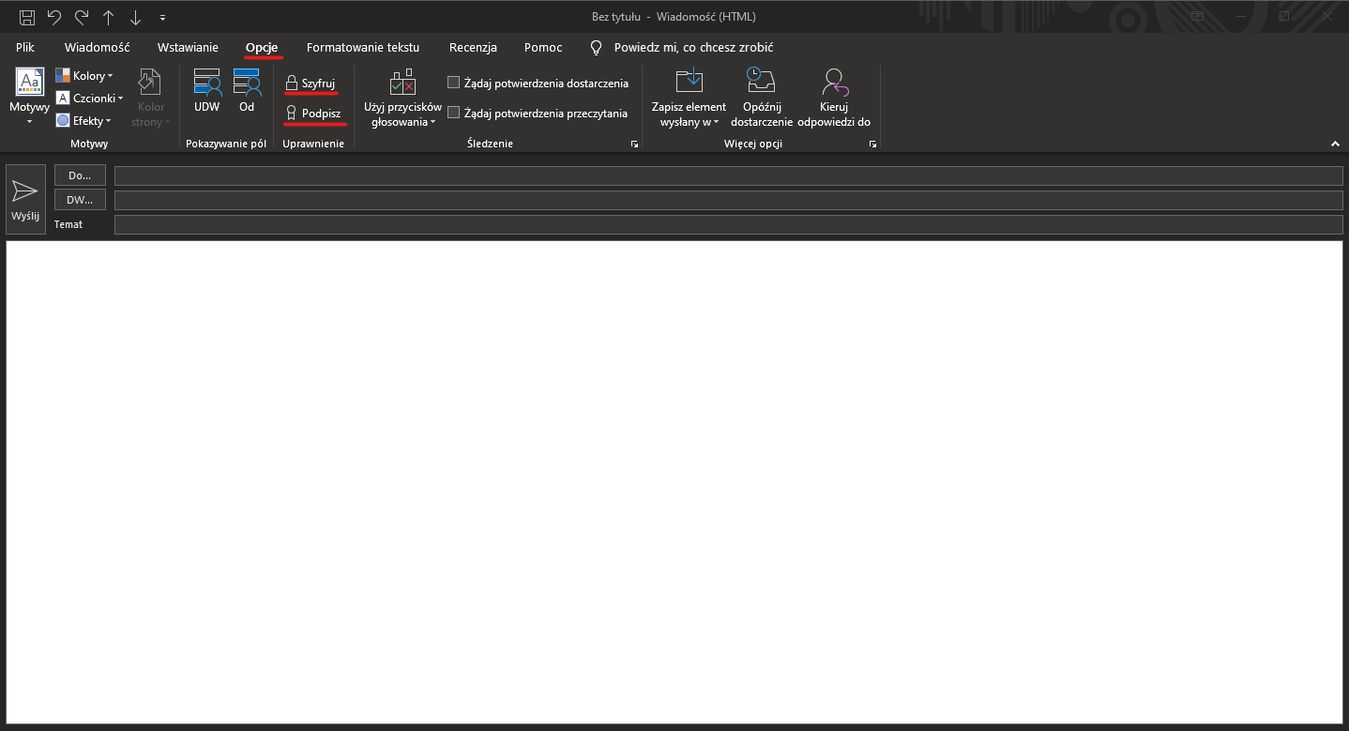Image resolution: width=1349 pixels, height=731 pixels.
Task: Open Śledzenie group dialog launcher
Action: 634,145
